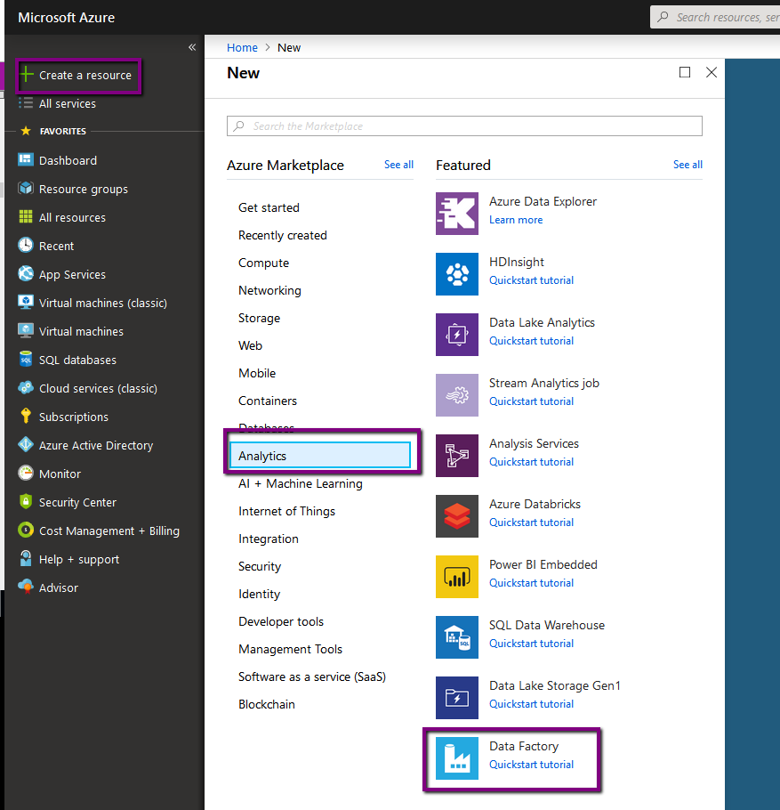Select the Data Lake Analytics icon
Image resolution: width=780 pixels, height=810 pixels.
(x=457, y=335)
